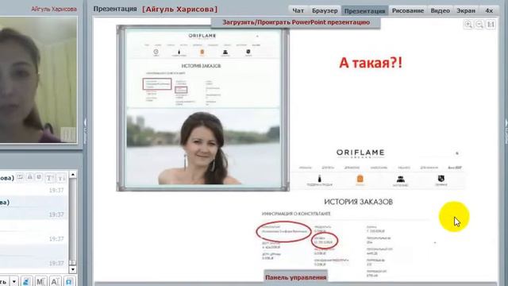Click the framed screenshot image on slide
The height and width of the screenshot is (286, 508).
(x=203, y=108)
